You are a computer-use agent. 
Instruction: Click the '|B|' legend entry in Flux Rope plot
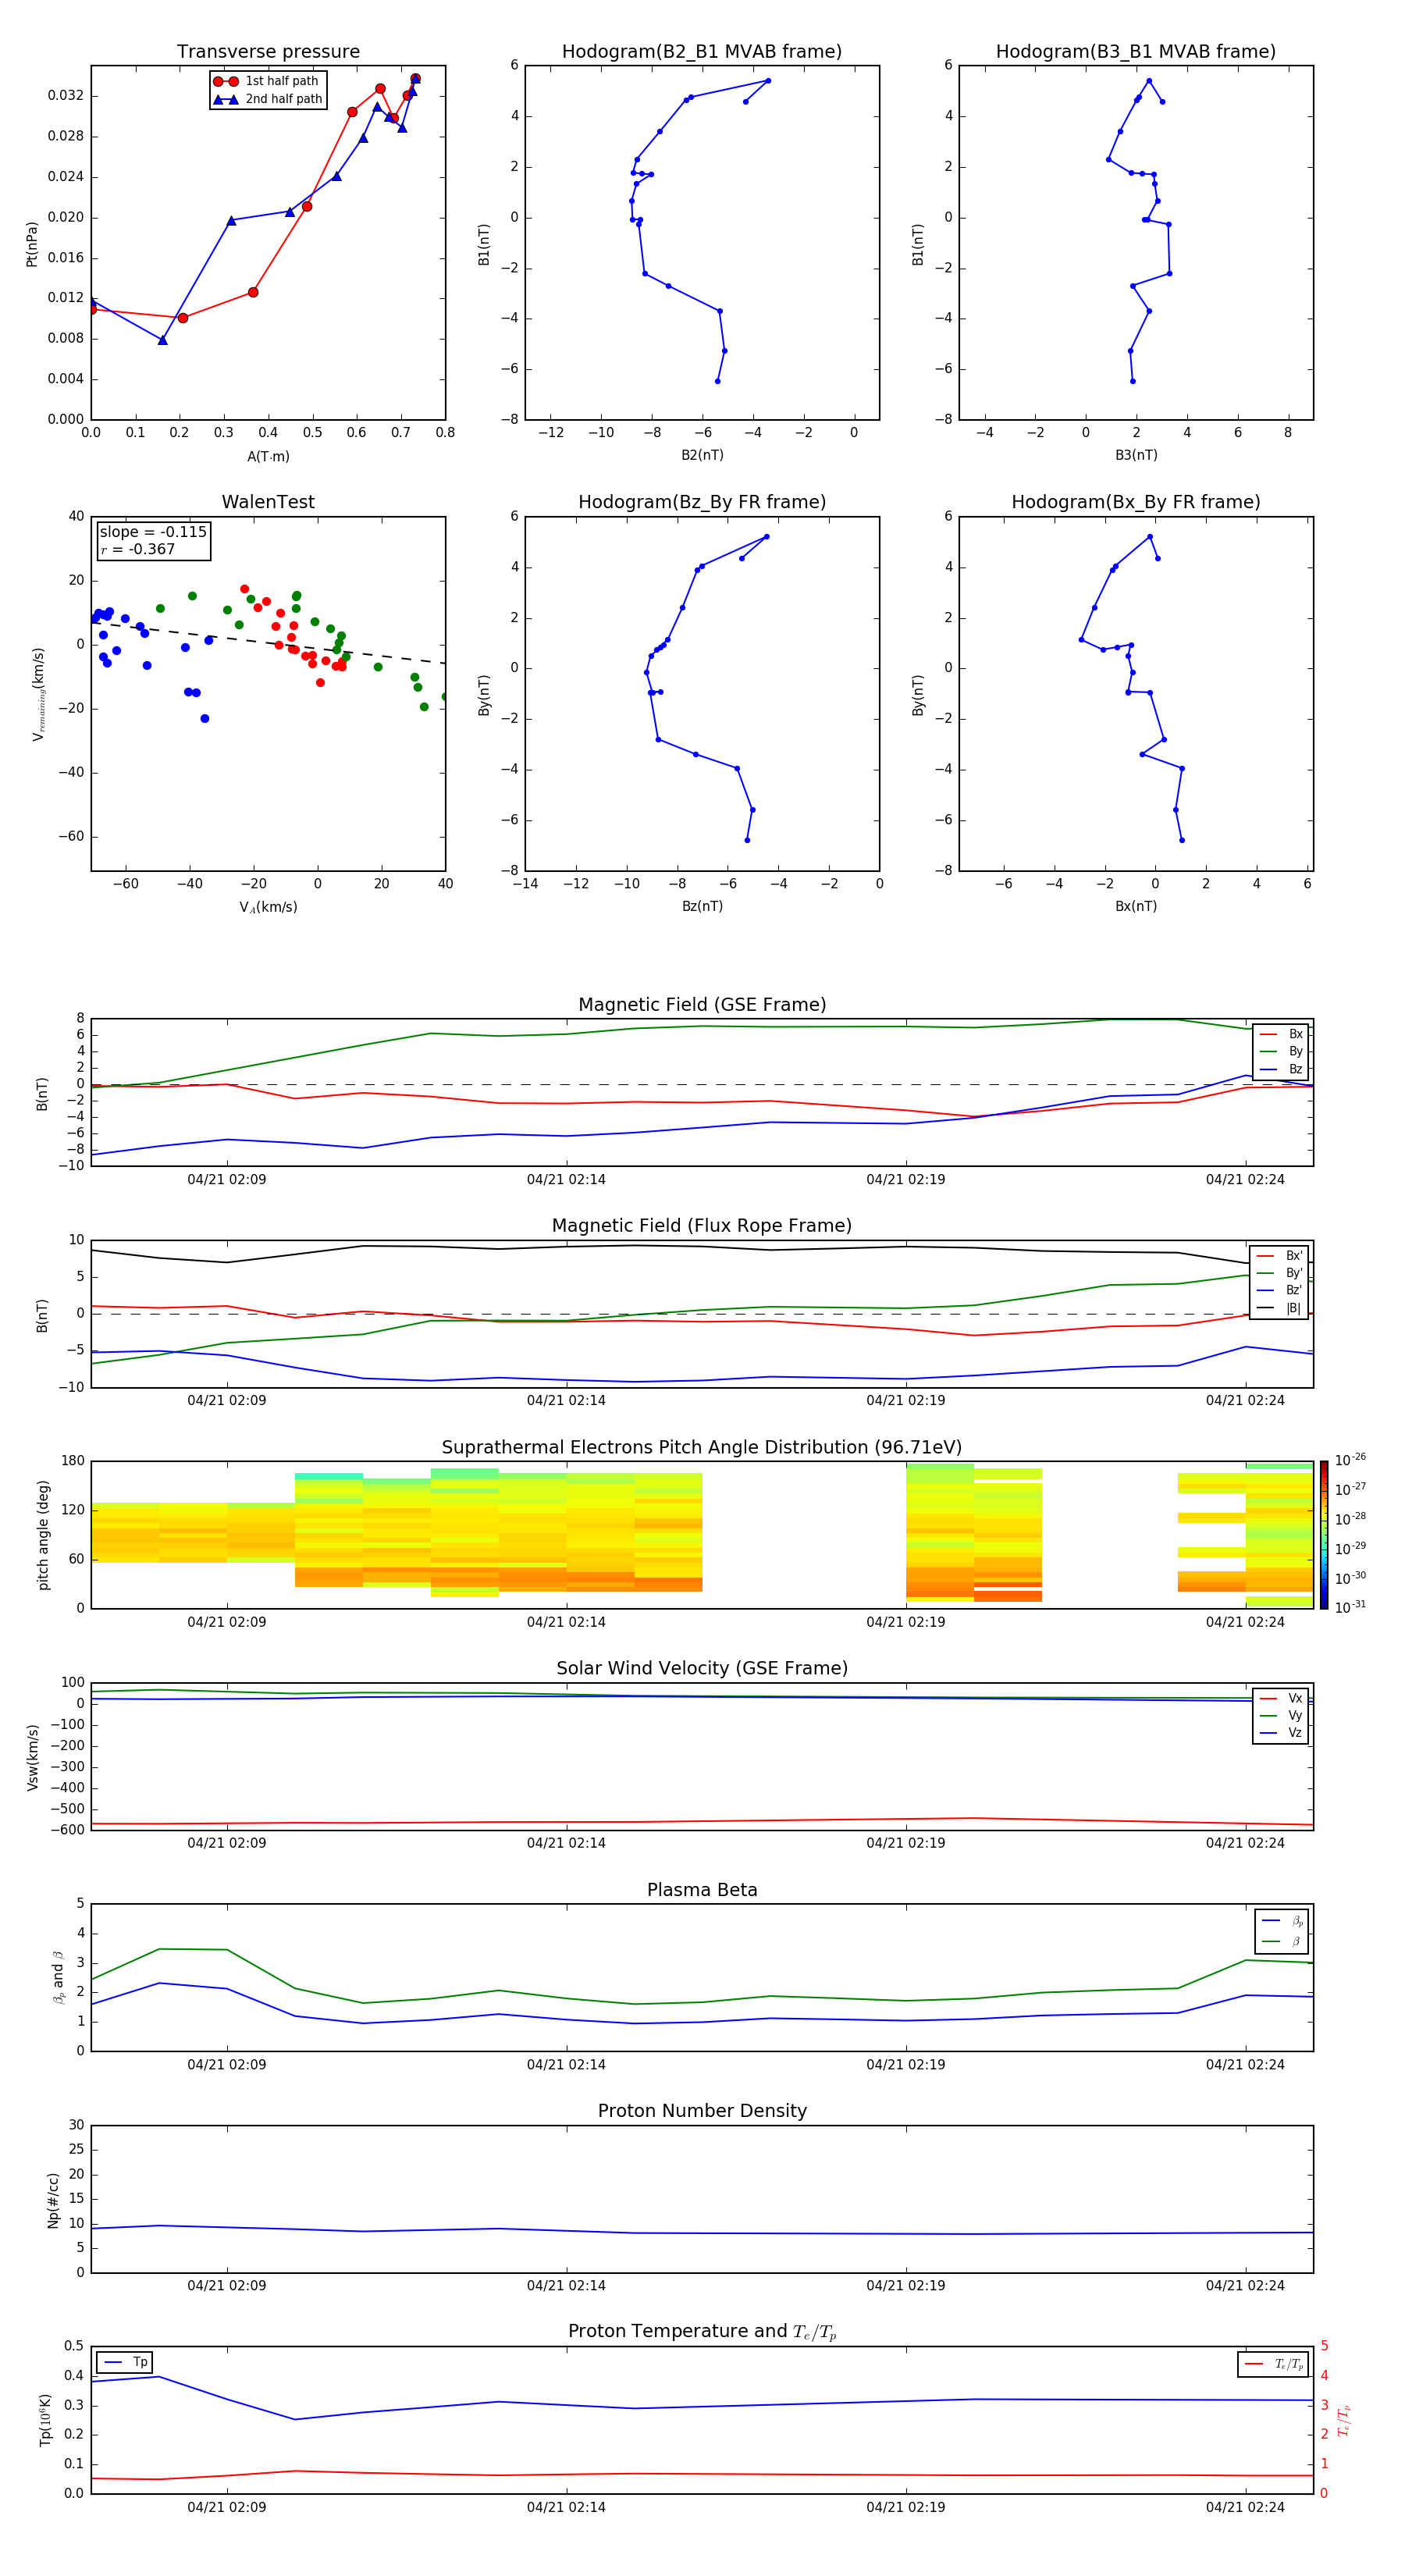pos(1279,1309)
